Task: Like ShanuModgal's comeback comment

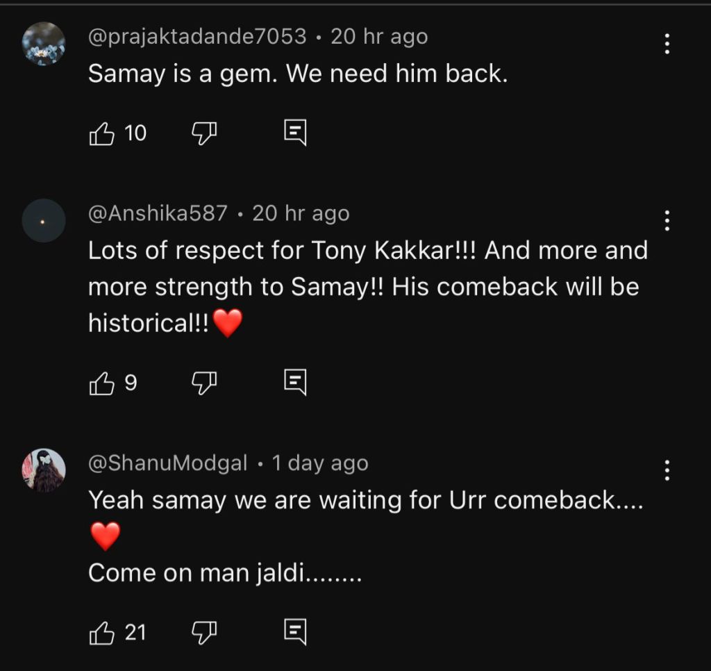Action: tap(102, 632)
